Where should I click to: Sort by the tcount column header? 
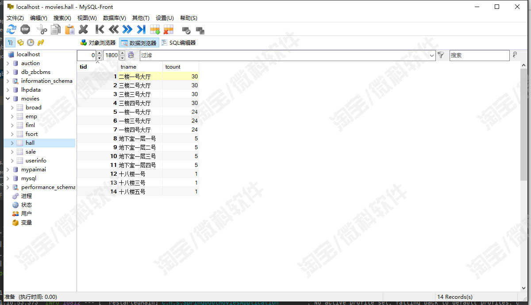coord(181,67)
